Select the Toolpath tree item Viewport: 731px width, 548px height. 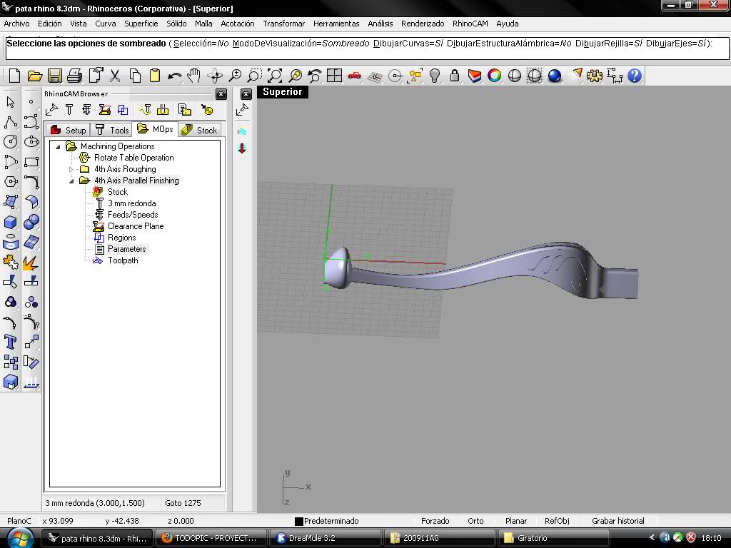tap(123, 260)
